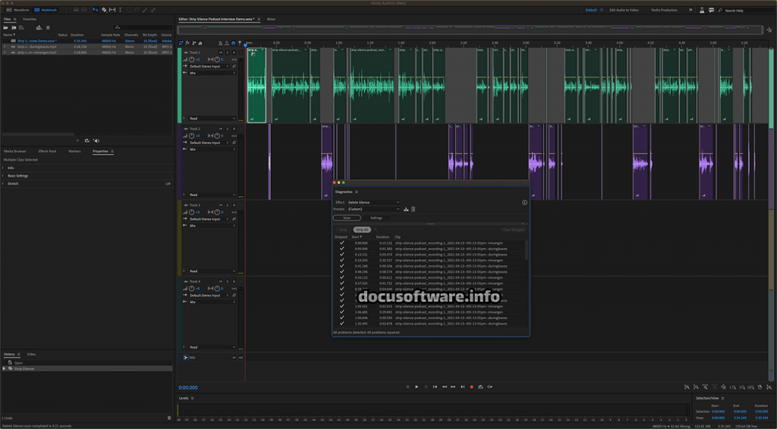Solo Track 1 with S button

228,52
